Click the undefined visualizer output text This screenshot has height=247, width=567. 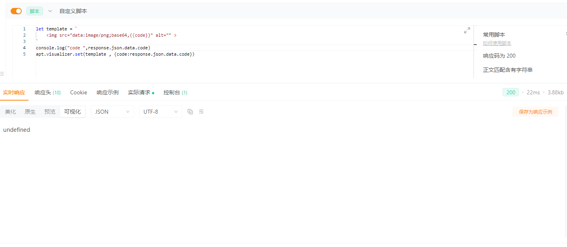pyautogui.click(x=17, y=130)
